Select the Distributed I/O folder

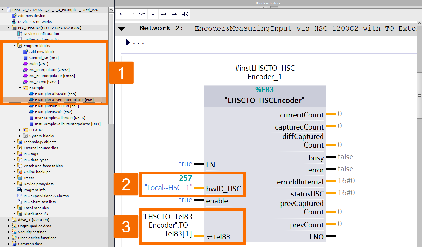click(35, 214)
